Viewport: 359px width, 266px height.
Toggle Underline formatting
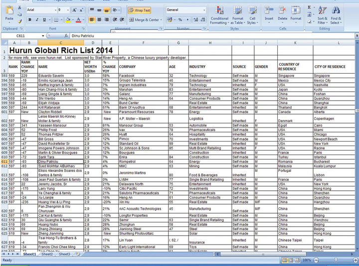tap(44, 20)
